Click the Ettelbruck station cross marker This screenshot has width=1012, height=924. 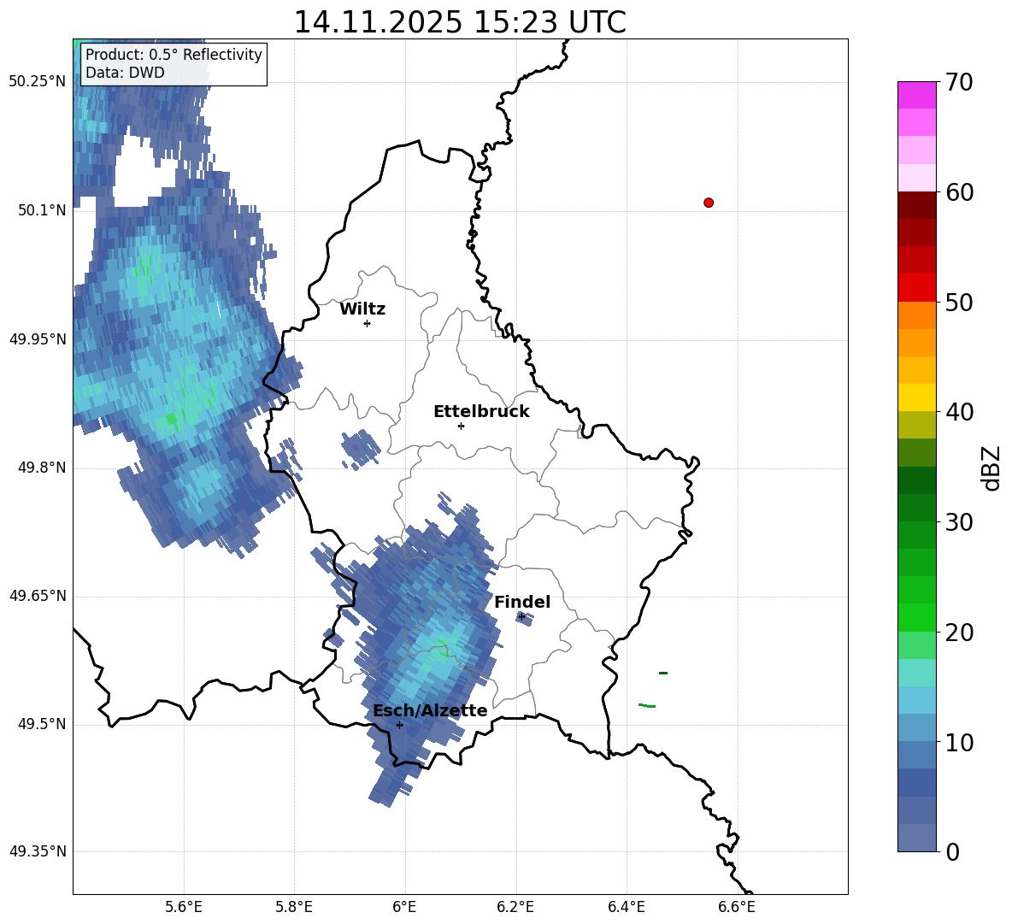(x=461, y=426)
